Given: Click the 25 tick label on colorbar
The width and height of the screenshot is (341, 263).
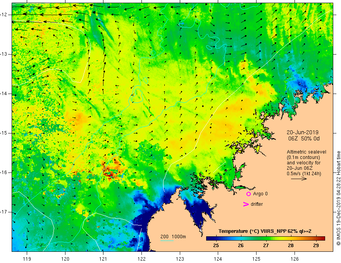Looking at the screenshot, I should pyautogui.click(x=216, y=246).
